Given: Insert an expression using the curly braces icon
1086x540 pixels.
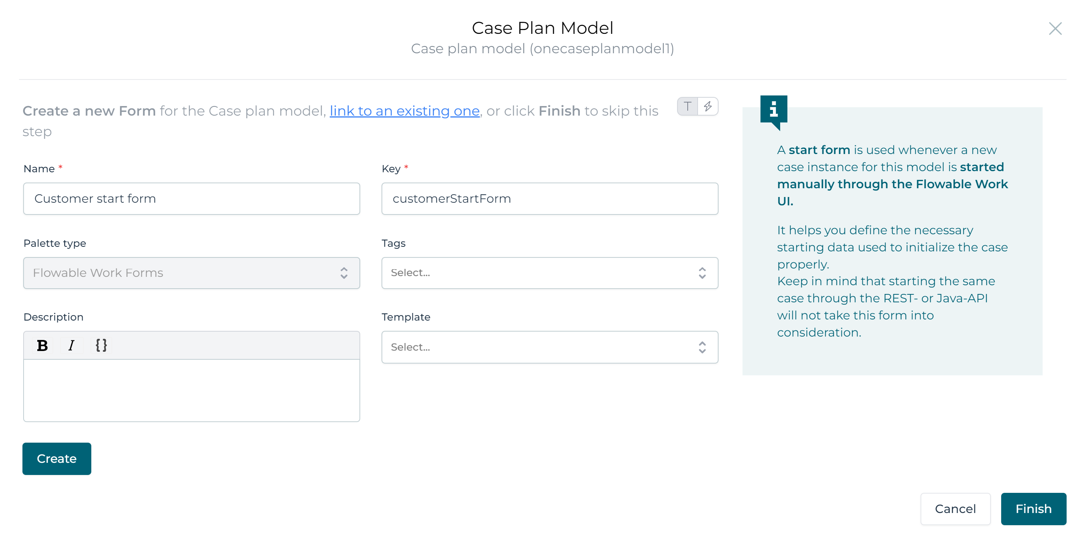Looking at the screenshot, I should coord(101,345).
